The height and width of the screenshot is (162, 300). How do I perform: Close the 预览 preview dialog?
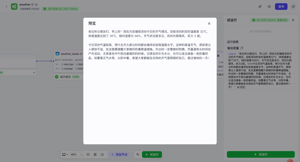coord(209,24)
